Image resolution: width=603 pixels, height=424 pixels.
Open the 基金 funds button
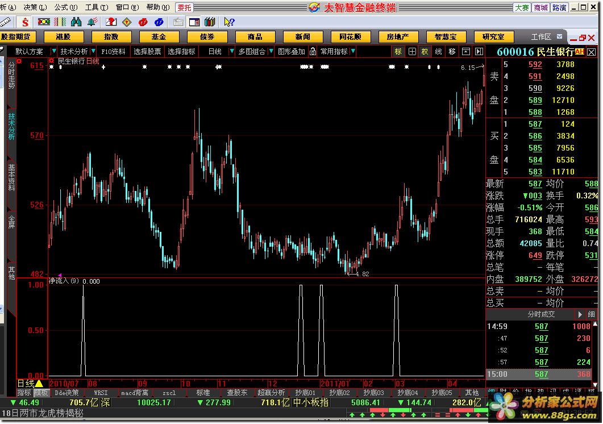159,37
